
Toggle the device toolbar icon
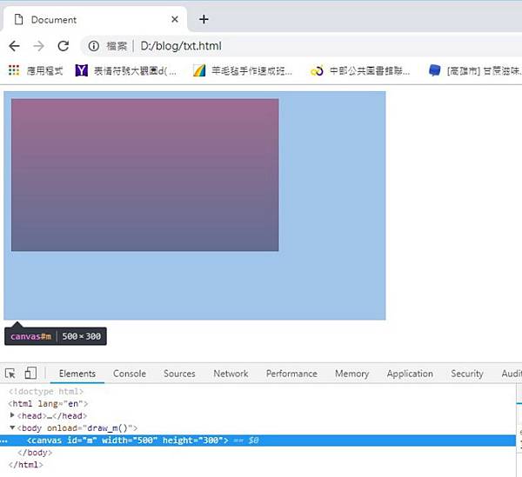point(30,374)
